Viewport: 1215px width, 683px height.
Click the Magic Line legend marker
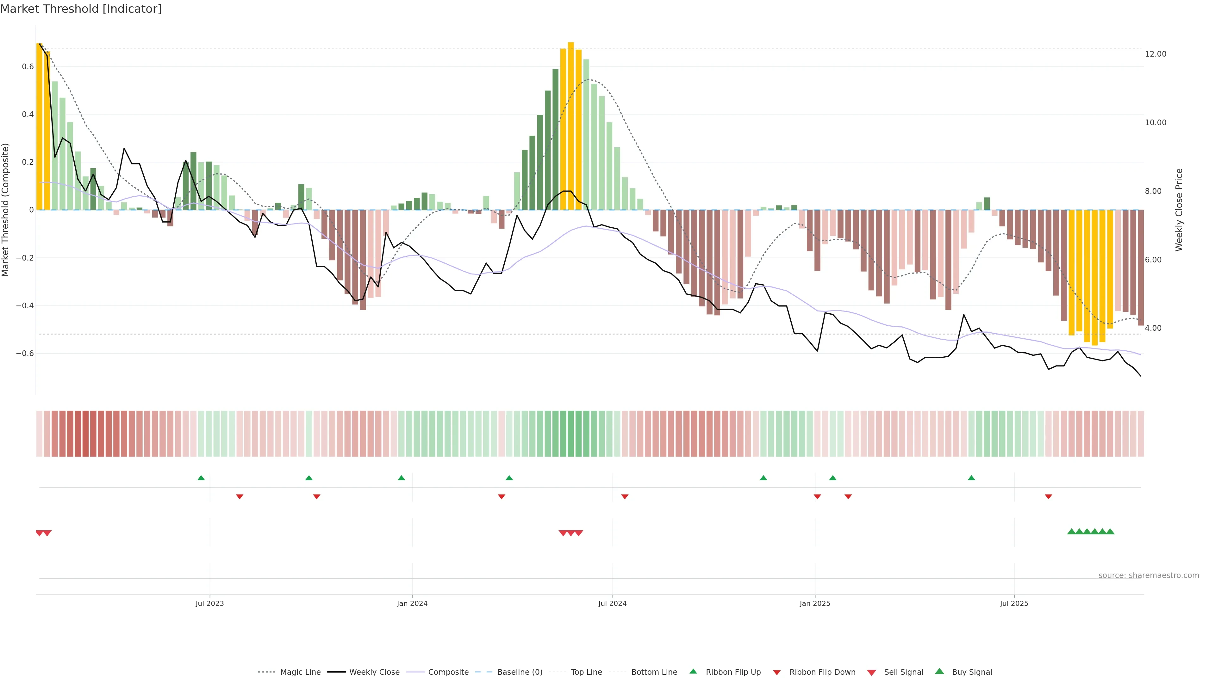(266, 672)
